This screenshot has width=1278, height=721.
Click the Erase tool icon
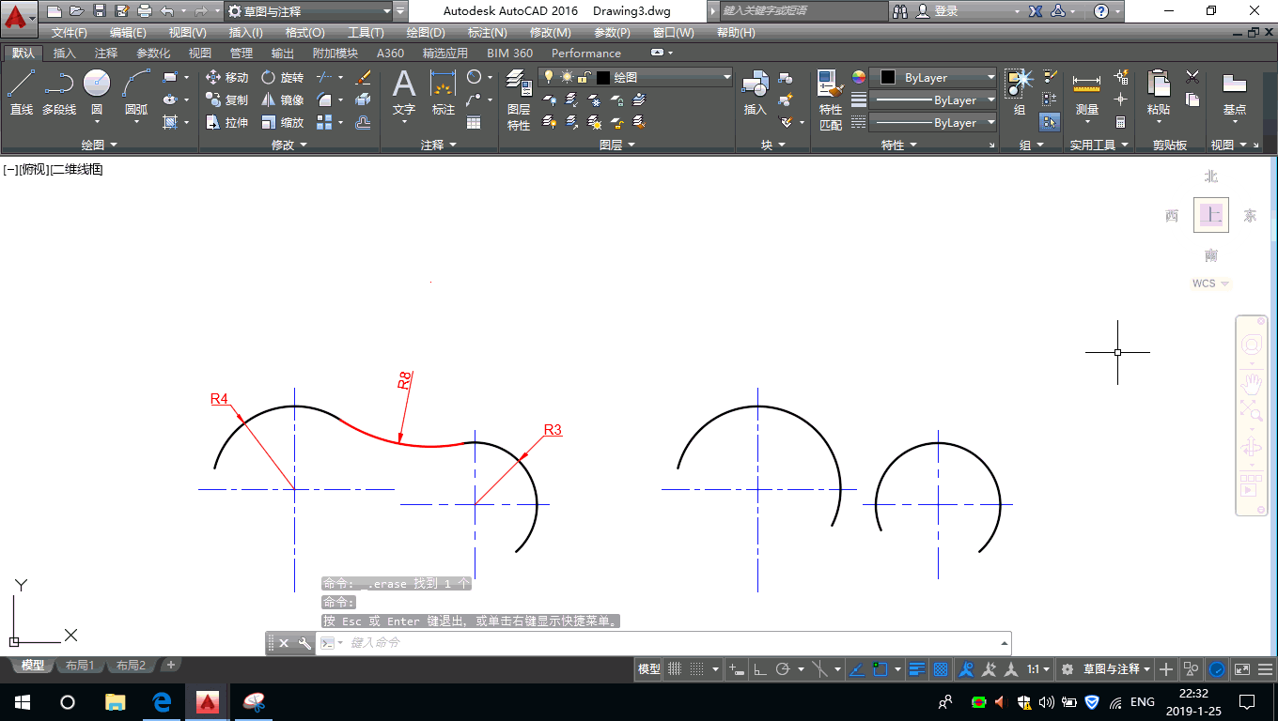(364, 78)
